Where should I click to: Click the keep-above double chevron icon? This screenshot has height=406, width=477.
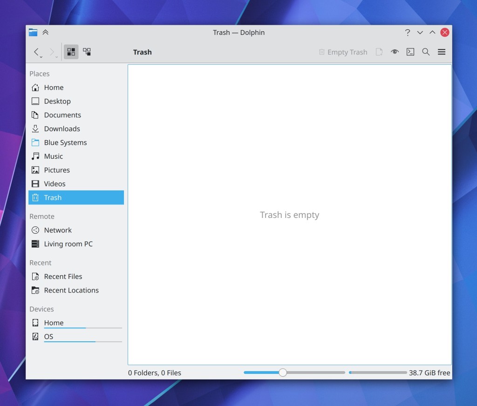point(45,32)
